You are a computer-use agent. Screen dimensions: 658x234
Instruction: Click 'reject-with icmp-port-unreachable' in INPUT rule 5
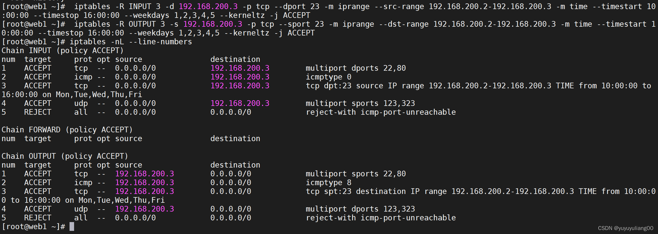pos(381,112)
